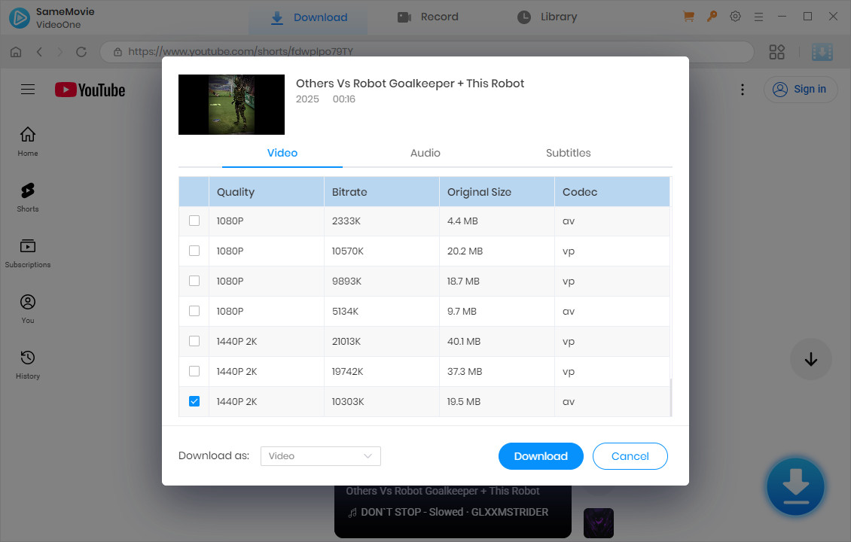Click the Codec column header
Screen dimensions: 851x542
[612, 191]
